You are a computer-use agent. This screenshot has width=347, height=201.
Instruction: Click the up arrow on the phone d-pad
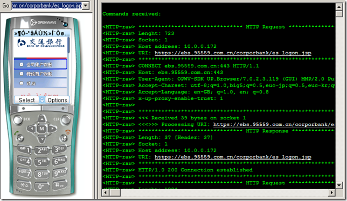click(x=42, y=119)
